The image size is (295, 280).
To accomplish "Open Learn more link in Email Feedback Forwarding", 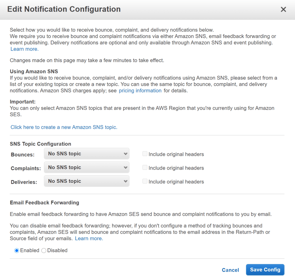I will click(89, 239).
